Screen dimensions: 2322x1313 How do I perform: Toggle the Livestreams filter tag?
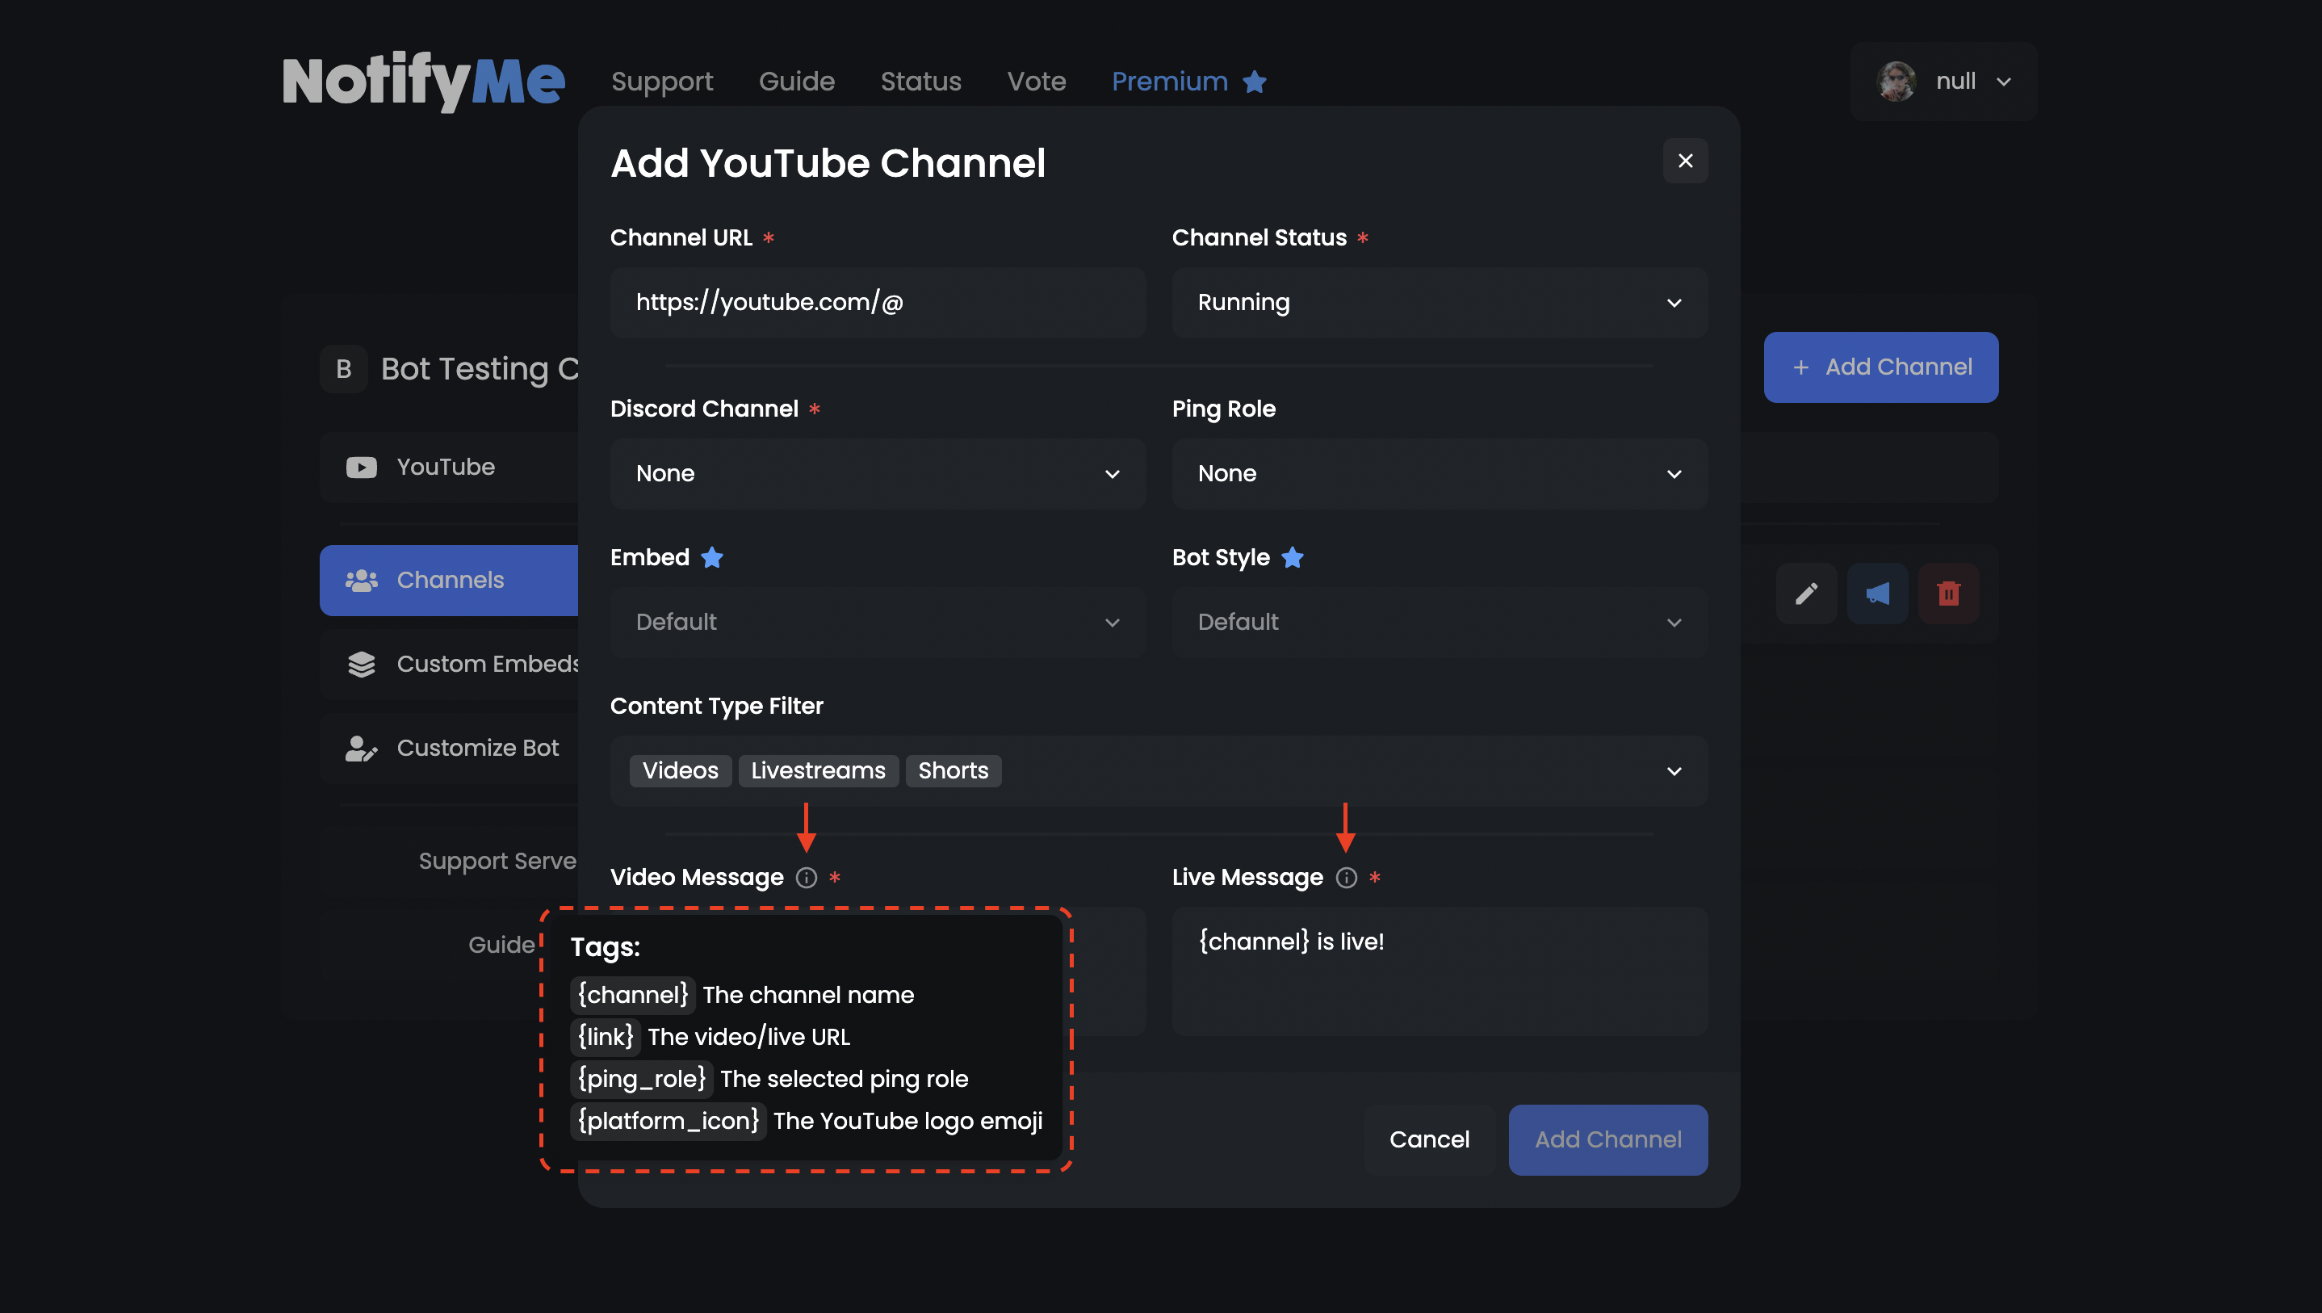pos(818,770)
